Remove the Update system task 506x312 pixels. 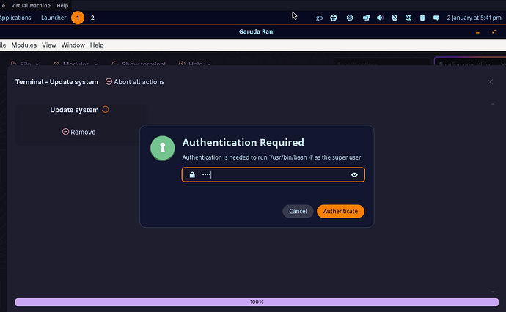click(78, 132)
